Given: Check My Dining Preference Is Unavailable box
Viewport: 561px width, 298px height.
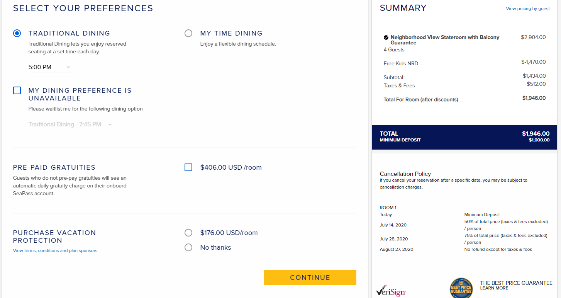Looking at the screenshot, I should [x=17, y=90].
